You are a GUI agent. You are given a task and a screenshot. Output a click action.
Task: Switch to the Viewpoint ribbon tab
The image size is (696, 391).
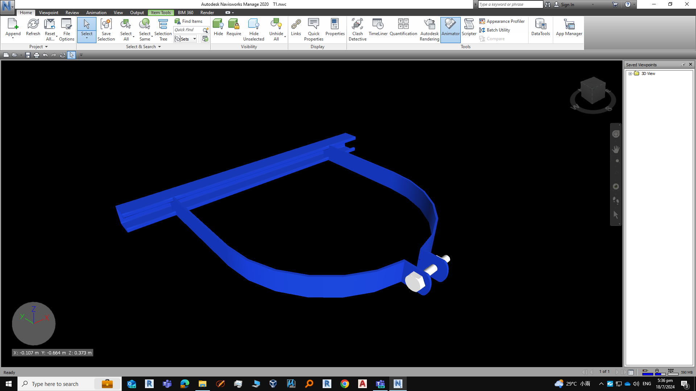point(49,12)
